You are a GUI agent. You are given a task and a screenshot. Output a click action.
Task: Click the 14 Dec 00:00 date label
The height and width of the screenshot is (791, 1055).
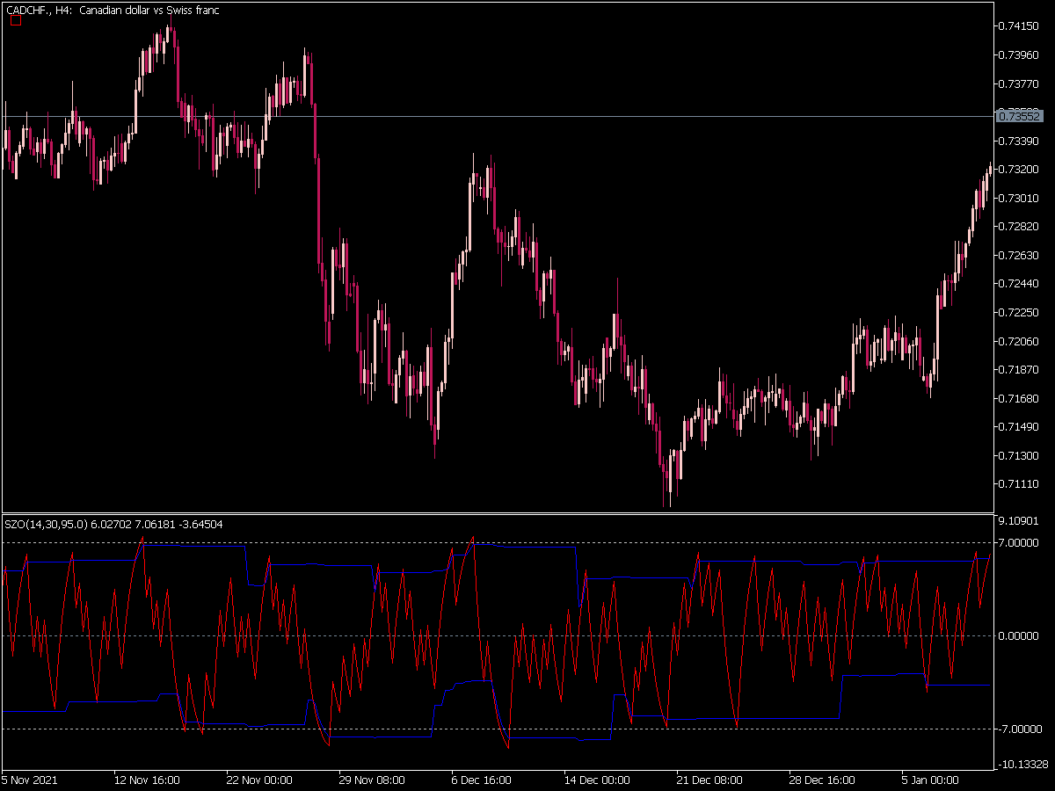click(x=597, y=780)
